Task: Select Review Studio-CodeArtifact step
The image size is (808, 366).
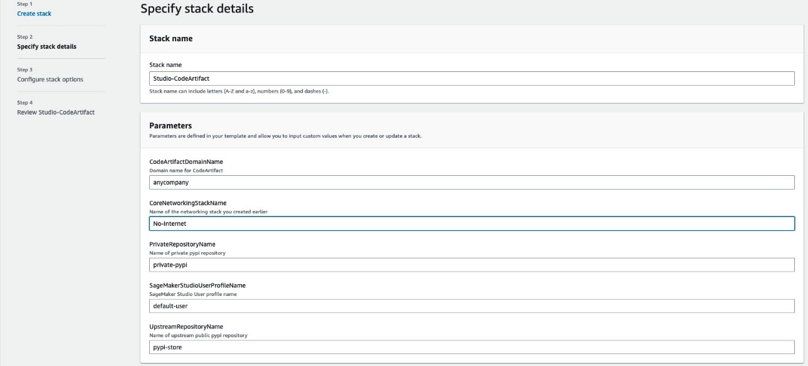Action: coord(56,112)
